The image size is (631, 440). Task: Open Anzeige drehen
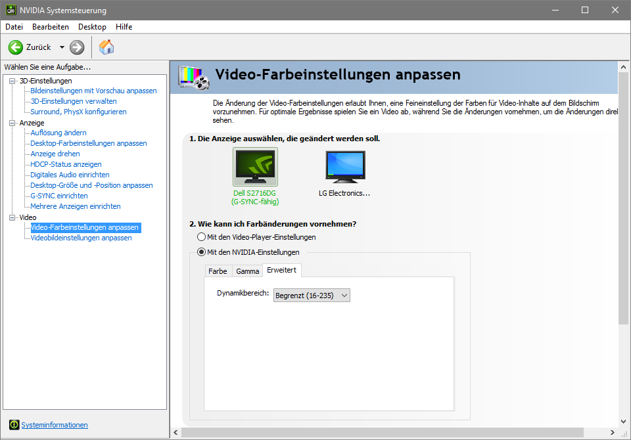tap(55, 153)
